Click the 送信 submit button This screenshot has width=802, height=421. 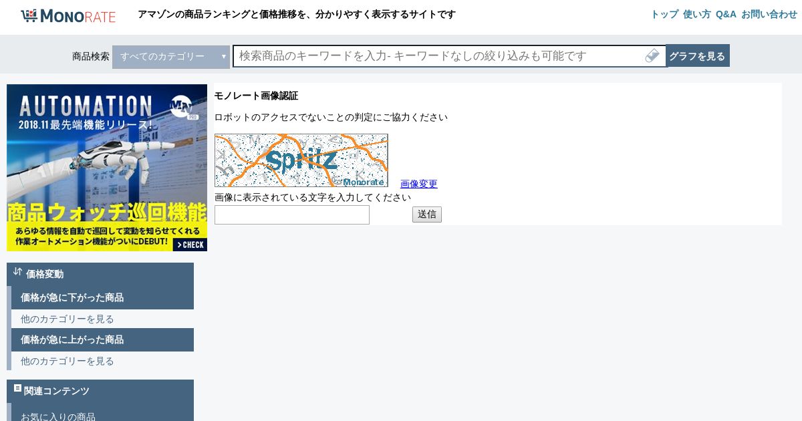pyautogui.click(x=427, y=215)
